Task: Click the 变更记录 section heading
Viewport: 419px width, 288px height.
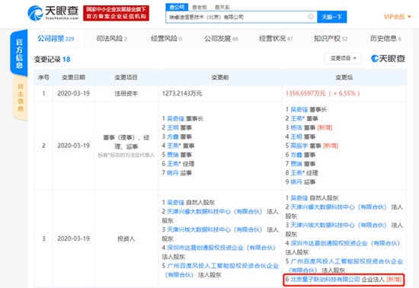Action: [x=52, y=59]
